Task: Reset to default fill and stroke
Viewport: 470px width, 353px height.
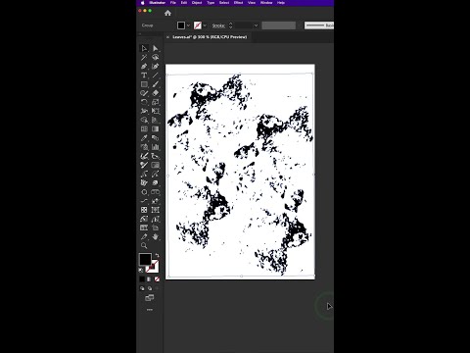Action: point(141,271)
